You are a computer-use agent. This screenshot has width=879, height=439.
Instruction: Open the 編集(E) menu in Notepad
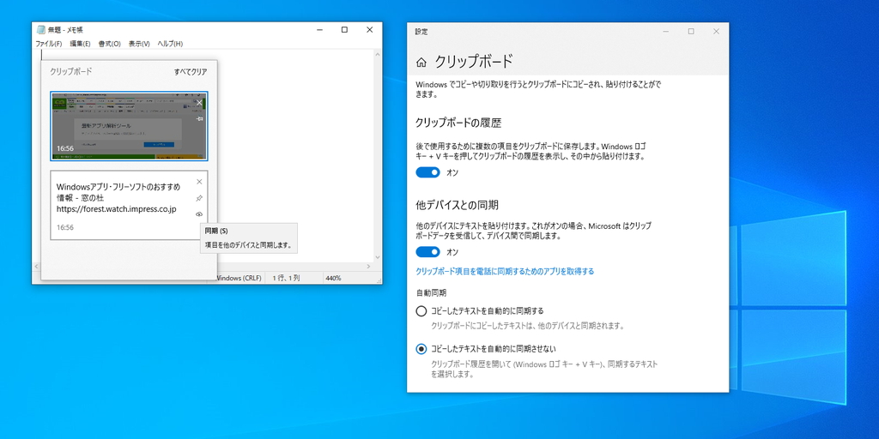click(x=80, y=44)
